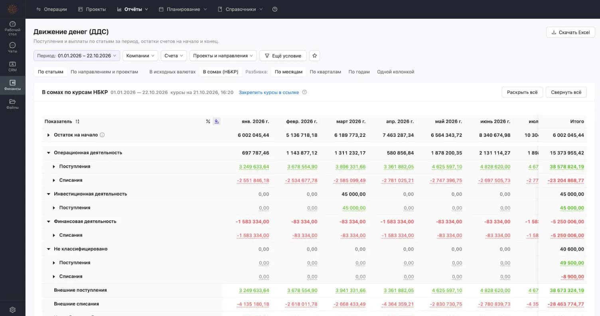
Task: Click the Закрепить курсы в ссылке link
Action: (269, 92)
